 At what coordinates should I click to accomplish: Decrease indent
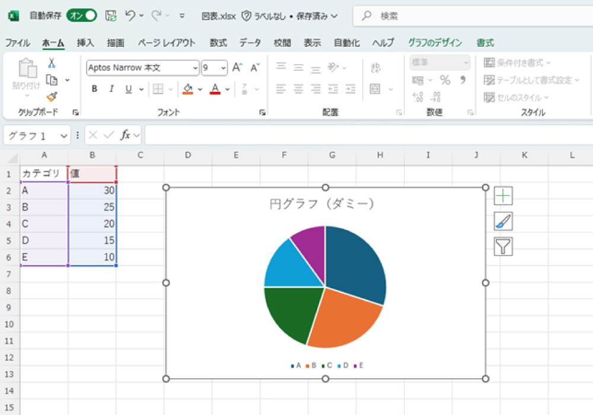333,89
